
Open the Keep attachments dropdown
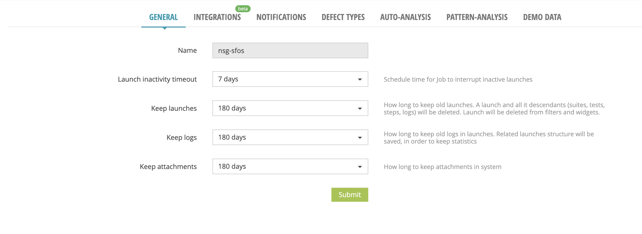point(290,167)
